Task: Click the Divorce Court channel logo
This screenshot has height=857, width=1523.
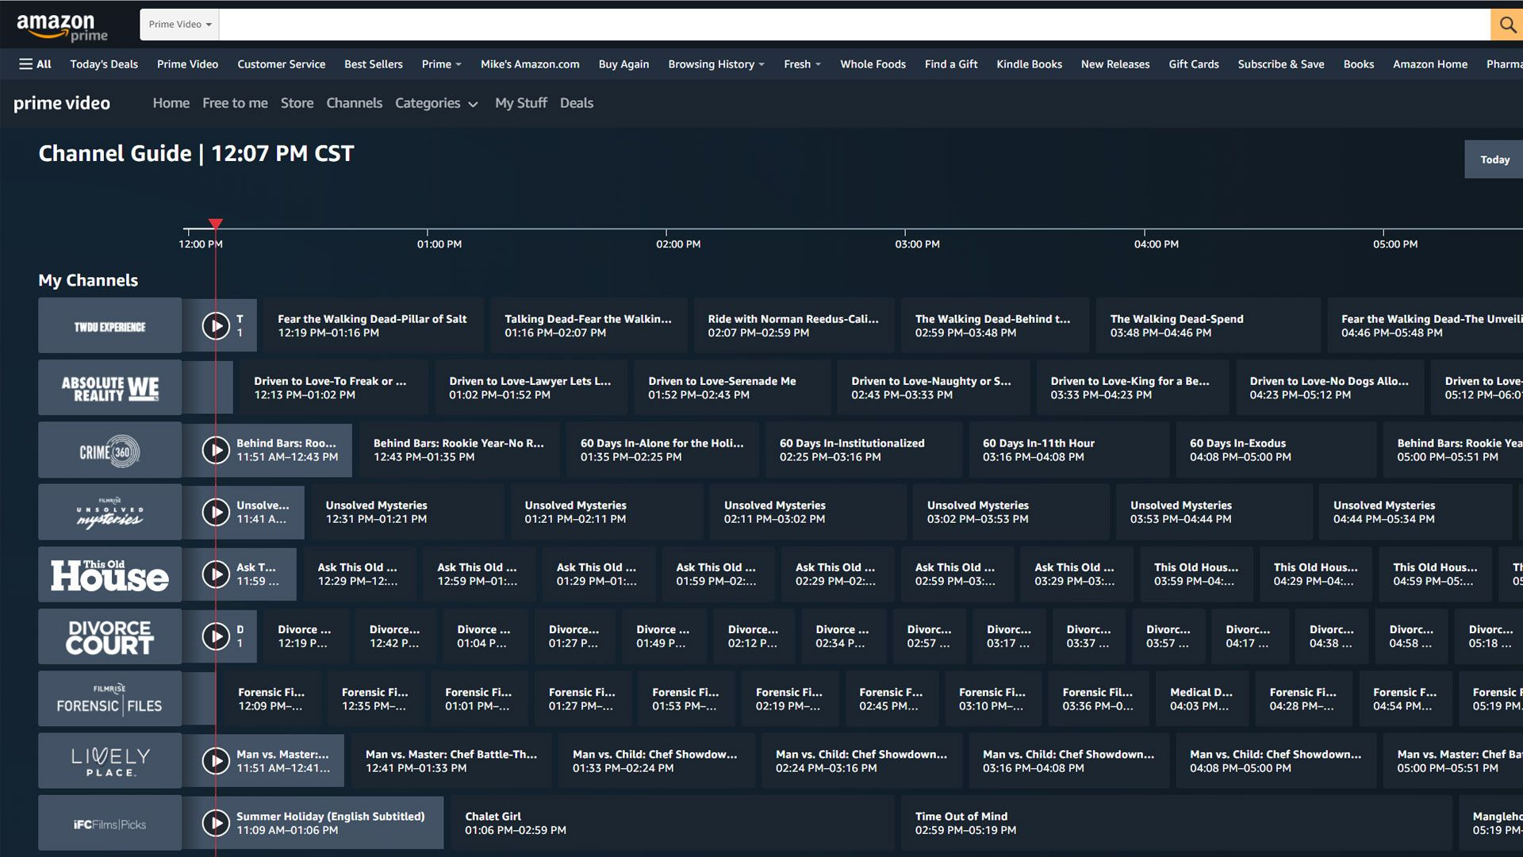Action: [x=109, y=636]
